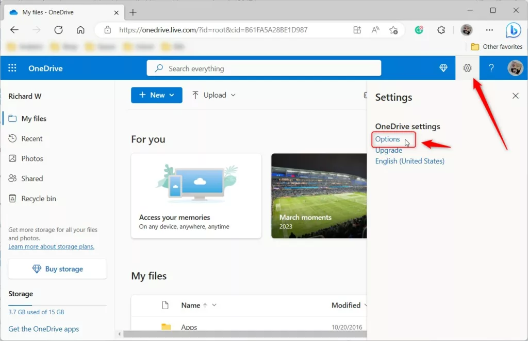Click the Search everything box
The width and height of the screenshot is (528, 341).
click(263, 68)
